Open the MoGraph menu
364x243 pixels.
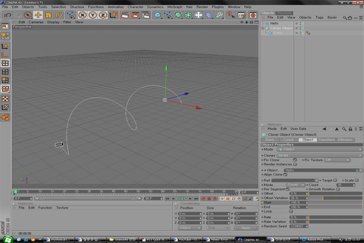pyautogui.click(x=174, y=7)
